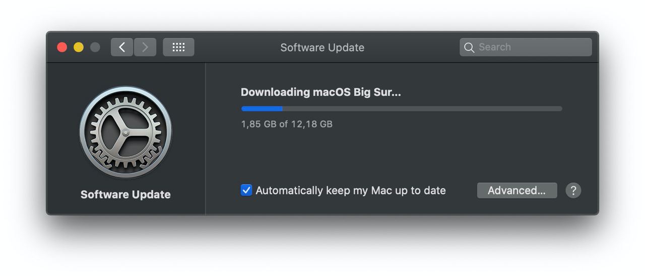
Task: Click the forward chevron navigation button
Action: coord(145,47)
